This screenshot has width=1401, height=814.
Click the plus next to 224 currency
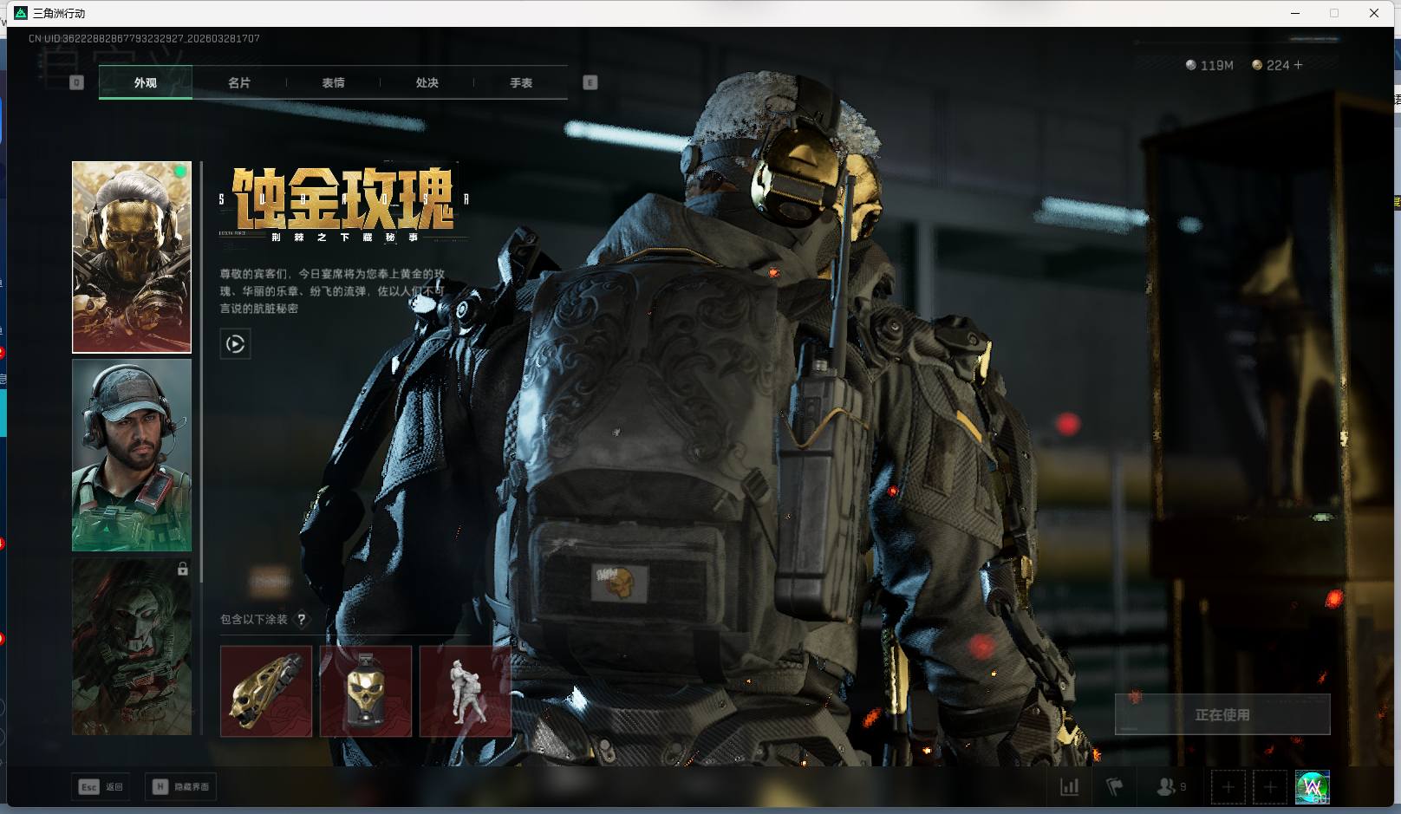[x=1298, y=65]
